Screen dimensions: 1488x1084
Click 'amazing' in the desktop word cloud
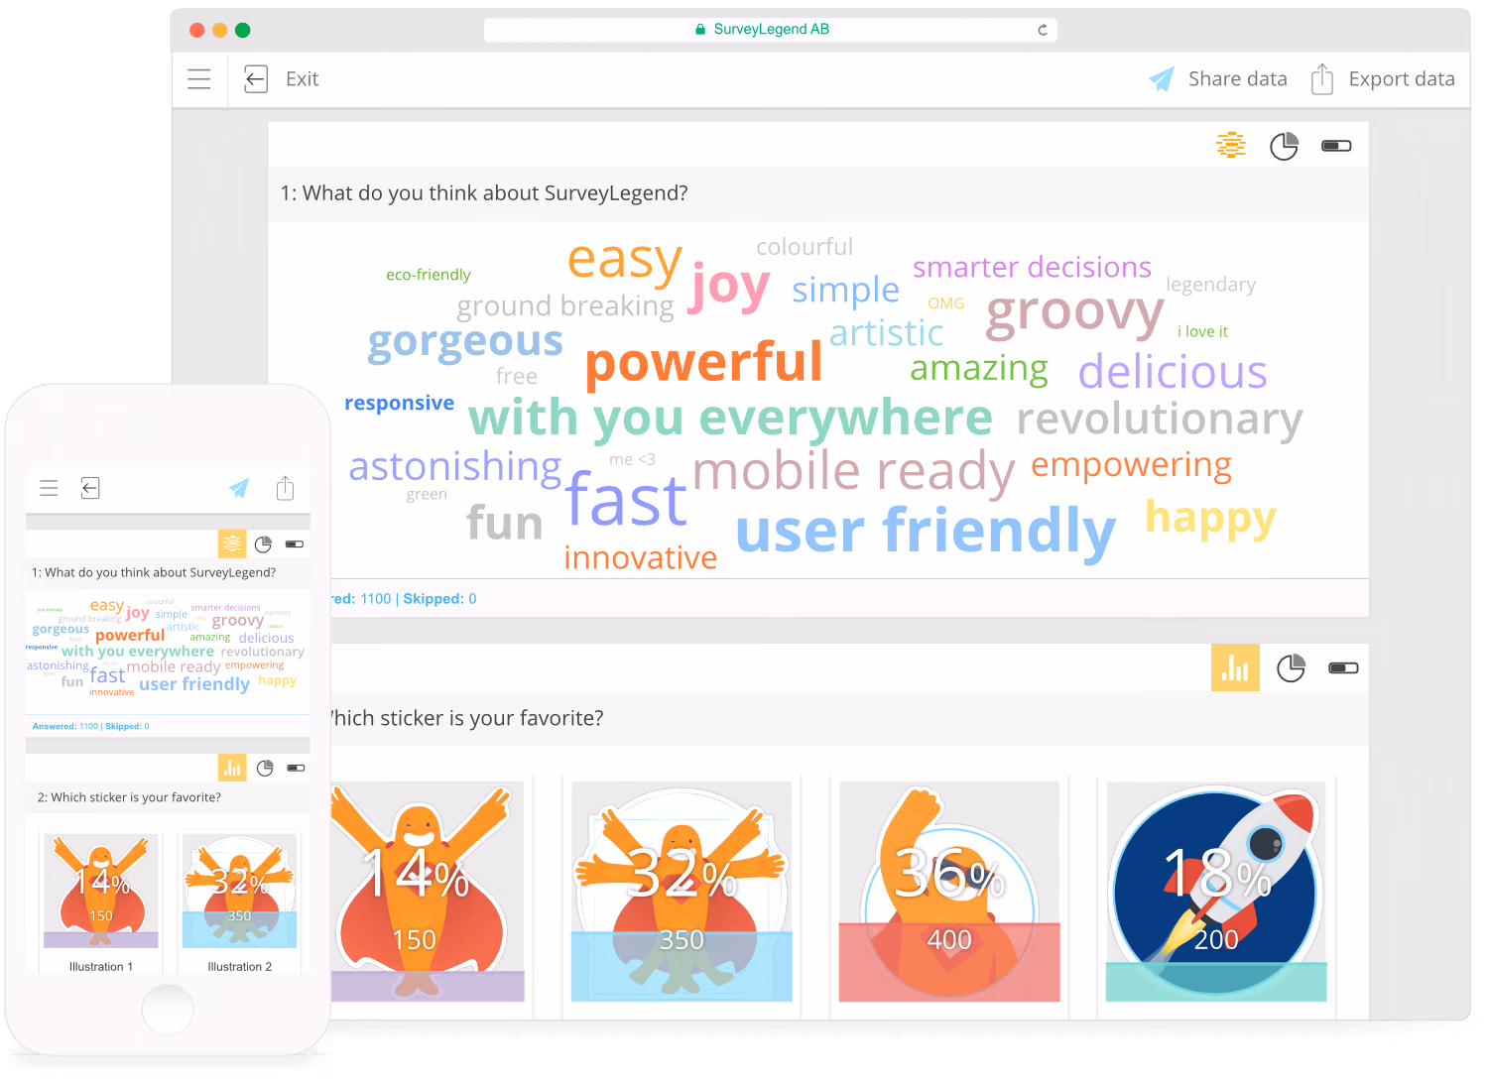coord(979,369)
